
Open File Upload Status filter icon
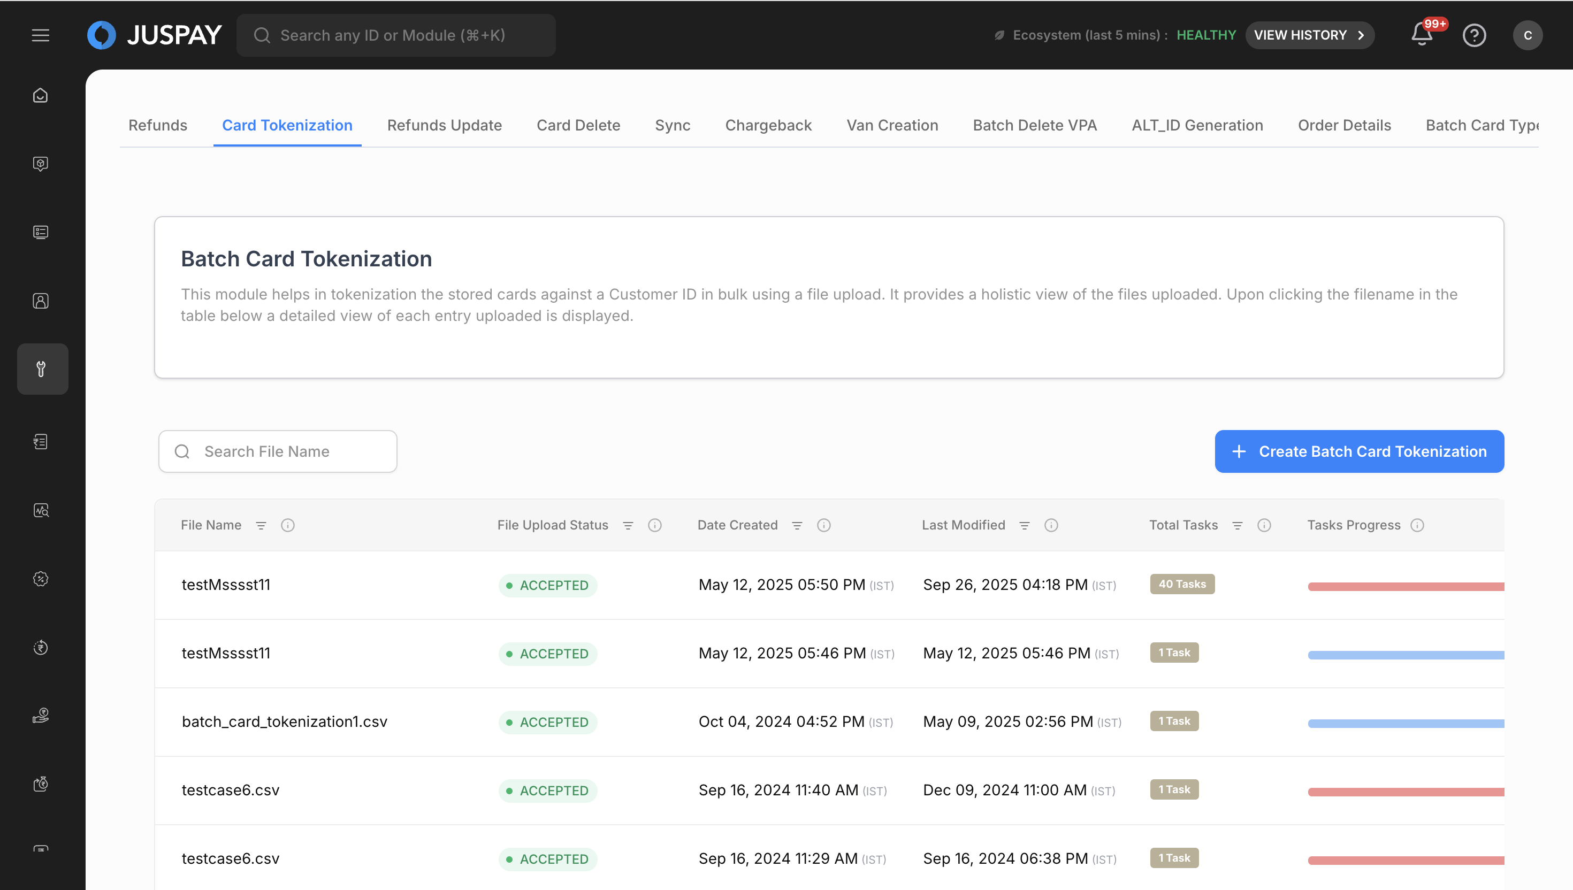[x=628, y=525]
